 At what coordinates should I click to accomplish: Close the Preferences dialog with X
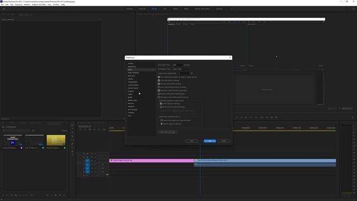click(x=230, y=58)
